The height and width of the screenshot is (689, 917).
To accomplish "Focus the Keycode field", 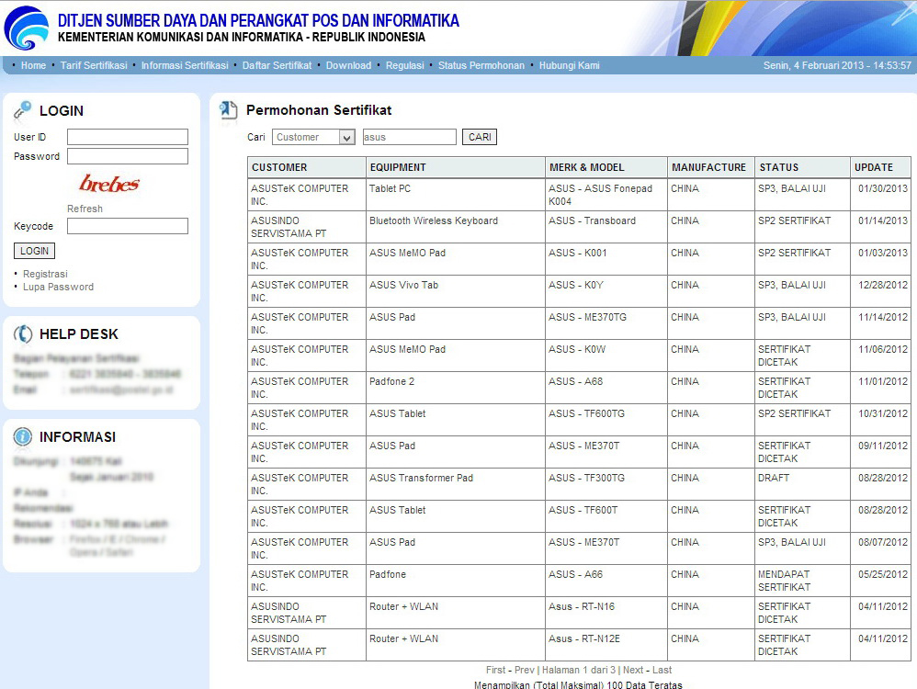I will tap(128, 226).
